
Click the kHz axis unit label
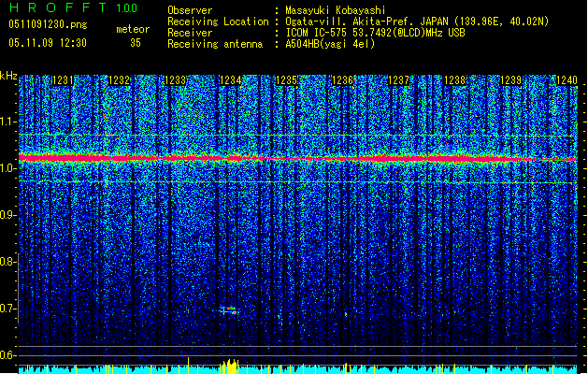8,76
